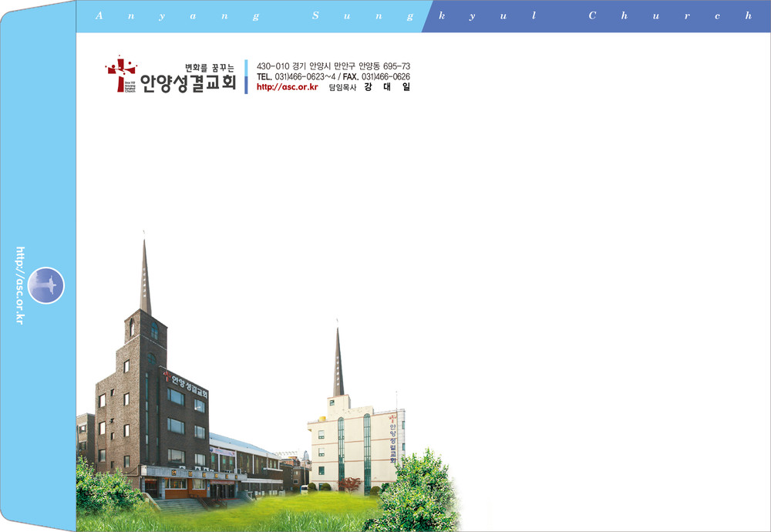Viewport: 771px width, 532px height.
Task: Click the FAX. 031)466-0626 number
Action: click(x=376, y=76)
